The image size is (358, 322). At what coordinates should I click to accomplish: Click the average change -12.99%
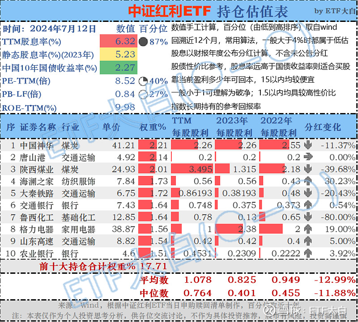tap(335, 280)
